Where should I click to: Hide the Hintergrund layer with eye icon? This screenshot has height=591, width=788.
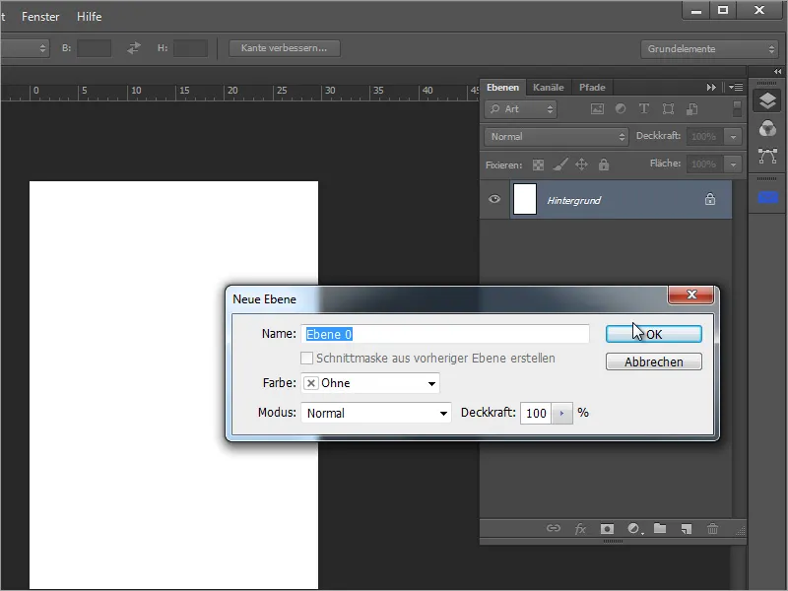[494, 199]
